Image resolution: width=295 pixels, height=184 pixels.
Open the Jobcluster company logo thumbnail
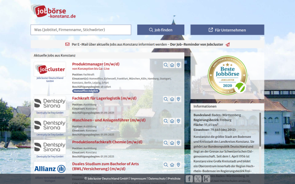tap(50, 69)
